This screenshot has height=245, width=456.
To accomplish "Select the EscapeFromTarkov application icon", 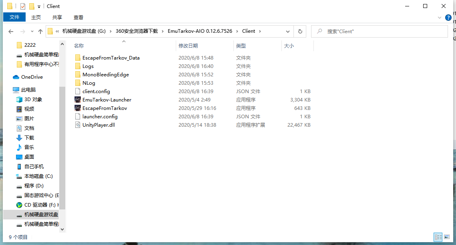I will coord(78,108).
